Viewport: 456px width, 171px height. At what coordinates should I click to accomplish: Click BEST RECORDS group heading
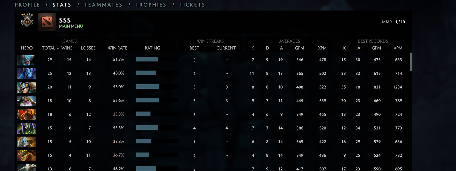click(x=373, y=41)
